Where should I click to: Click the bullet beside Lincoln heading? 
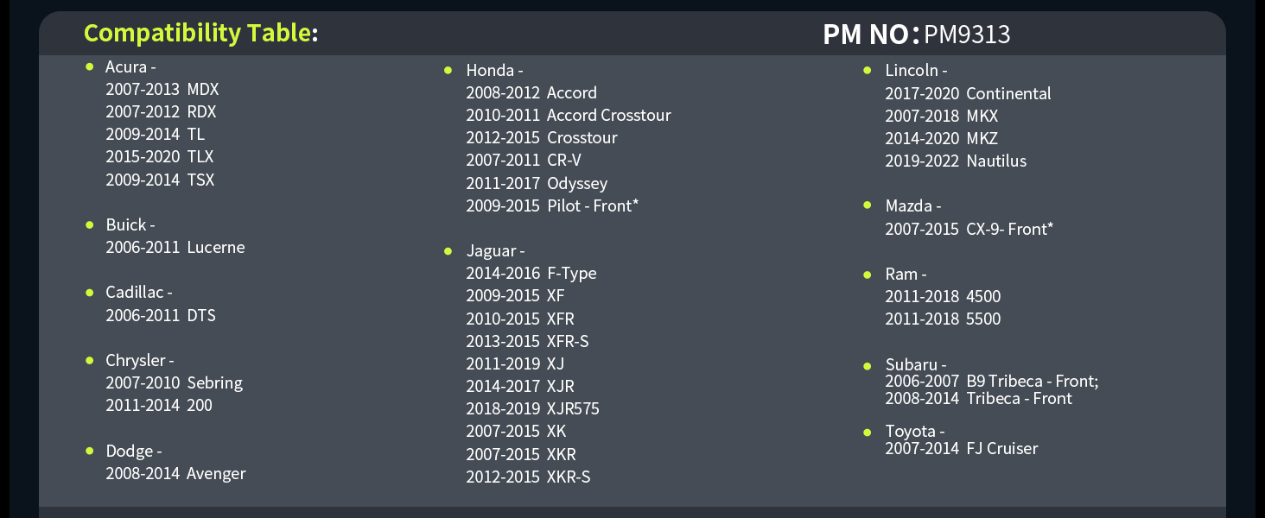(867, 70)
